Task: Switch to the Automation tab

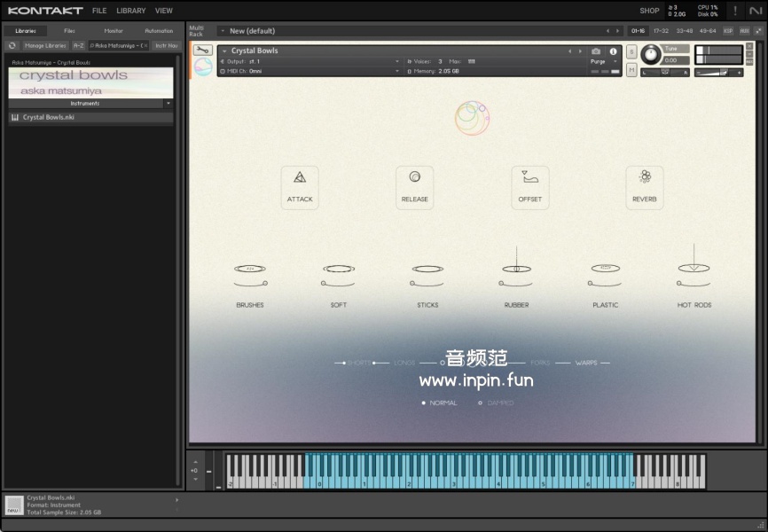Action: click(159, 31)
